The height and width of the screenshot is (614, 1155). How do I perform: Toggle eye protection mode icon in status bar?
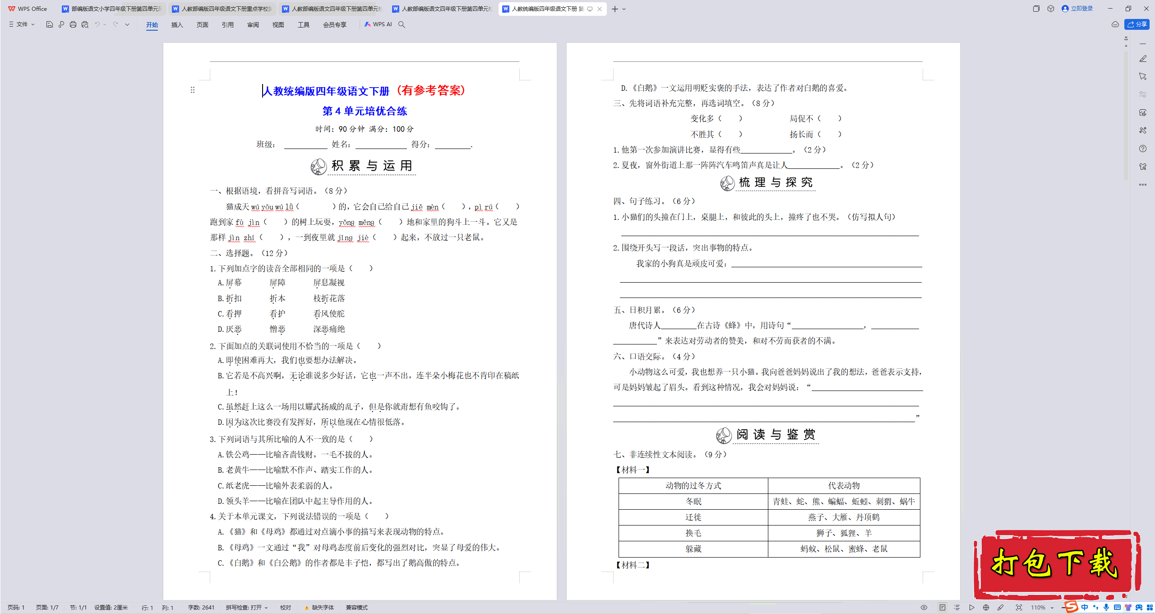(x=924, y=608)
